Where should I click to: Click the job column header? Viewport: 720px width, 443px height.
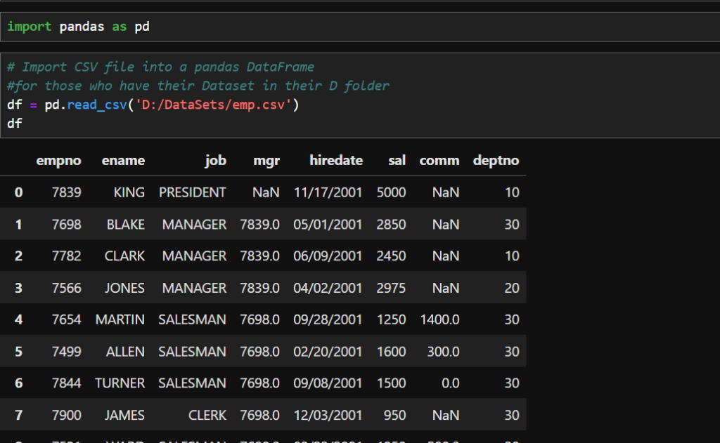coord(216,160)
